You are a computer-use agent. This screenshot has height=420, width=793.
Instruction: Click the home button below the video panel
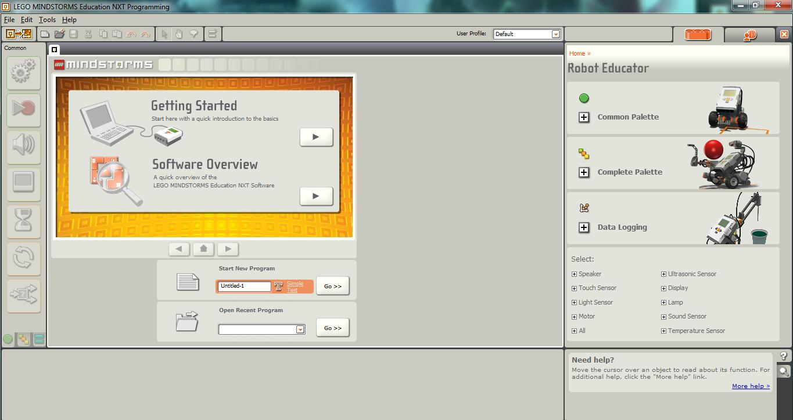tap(203, 249)
